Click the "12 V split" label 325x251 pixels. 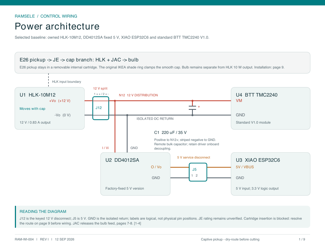pyautogui.click(x=100, y=88)
